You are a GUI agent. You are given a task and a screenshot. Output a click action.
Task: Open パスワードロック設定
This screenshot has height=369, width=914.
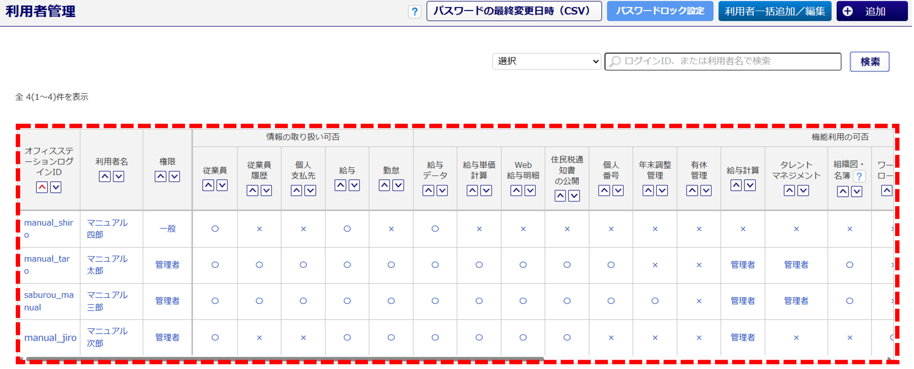[x=660, y=11]
